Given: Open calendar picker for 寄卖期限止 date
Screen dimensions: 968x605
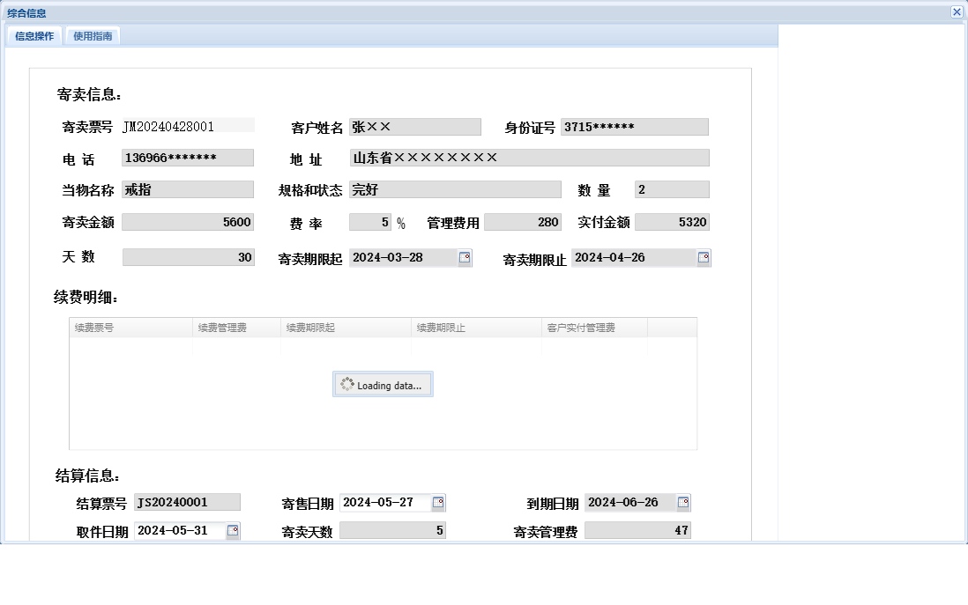Looking at the screenshot, I should tap(703, 257).
